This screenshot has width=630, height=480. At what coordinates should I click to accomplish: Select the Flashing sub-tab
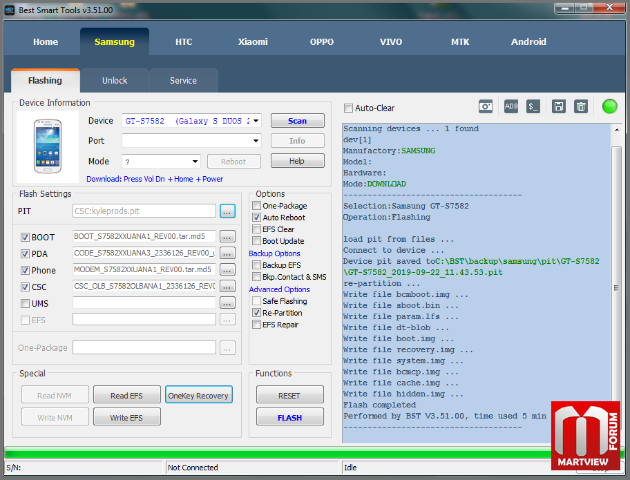(46, 81)
